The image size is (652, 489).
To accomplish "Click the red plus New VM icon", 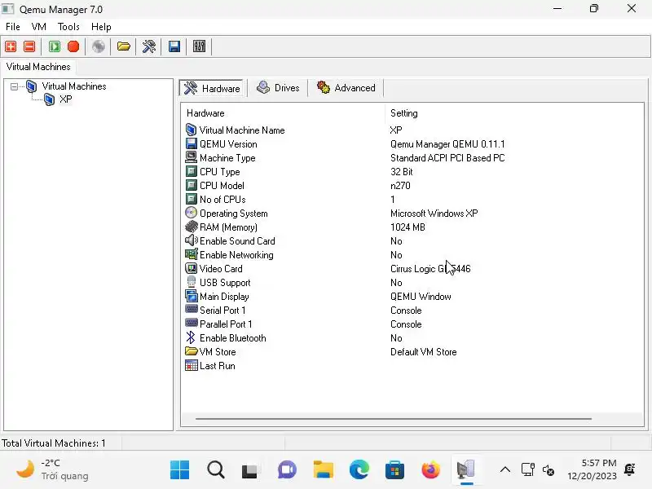I will click(x=11, y=46).
